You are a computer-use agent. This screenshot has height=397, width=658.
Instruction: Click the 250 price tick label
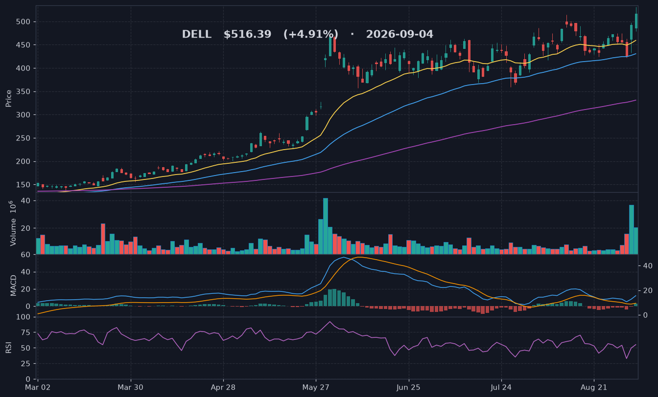click(x=24, y=138)
